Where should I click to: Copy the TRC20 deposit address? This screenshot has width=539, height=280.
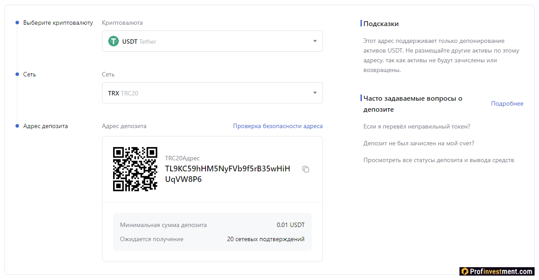tap(306, 169)
